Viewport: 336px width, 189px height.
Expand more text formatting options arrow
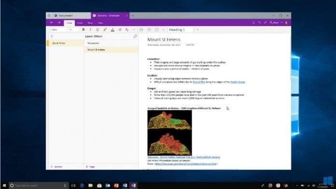[x=134, y=30]
